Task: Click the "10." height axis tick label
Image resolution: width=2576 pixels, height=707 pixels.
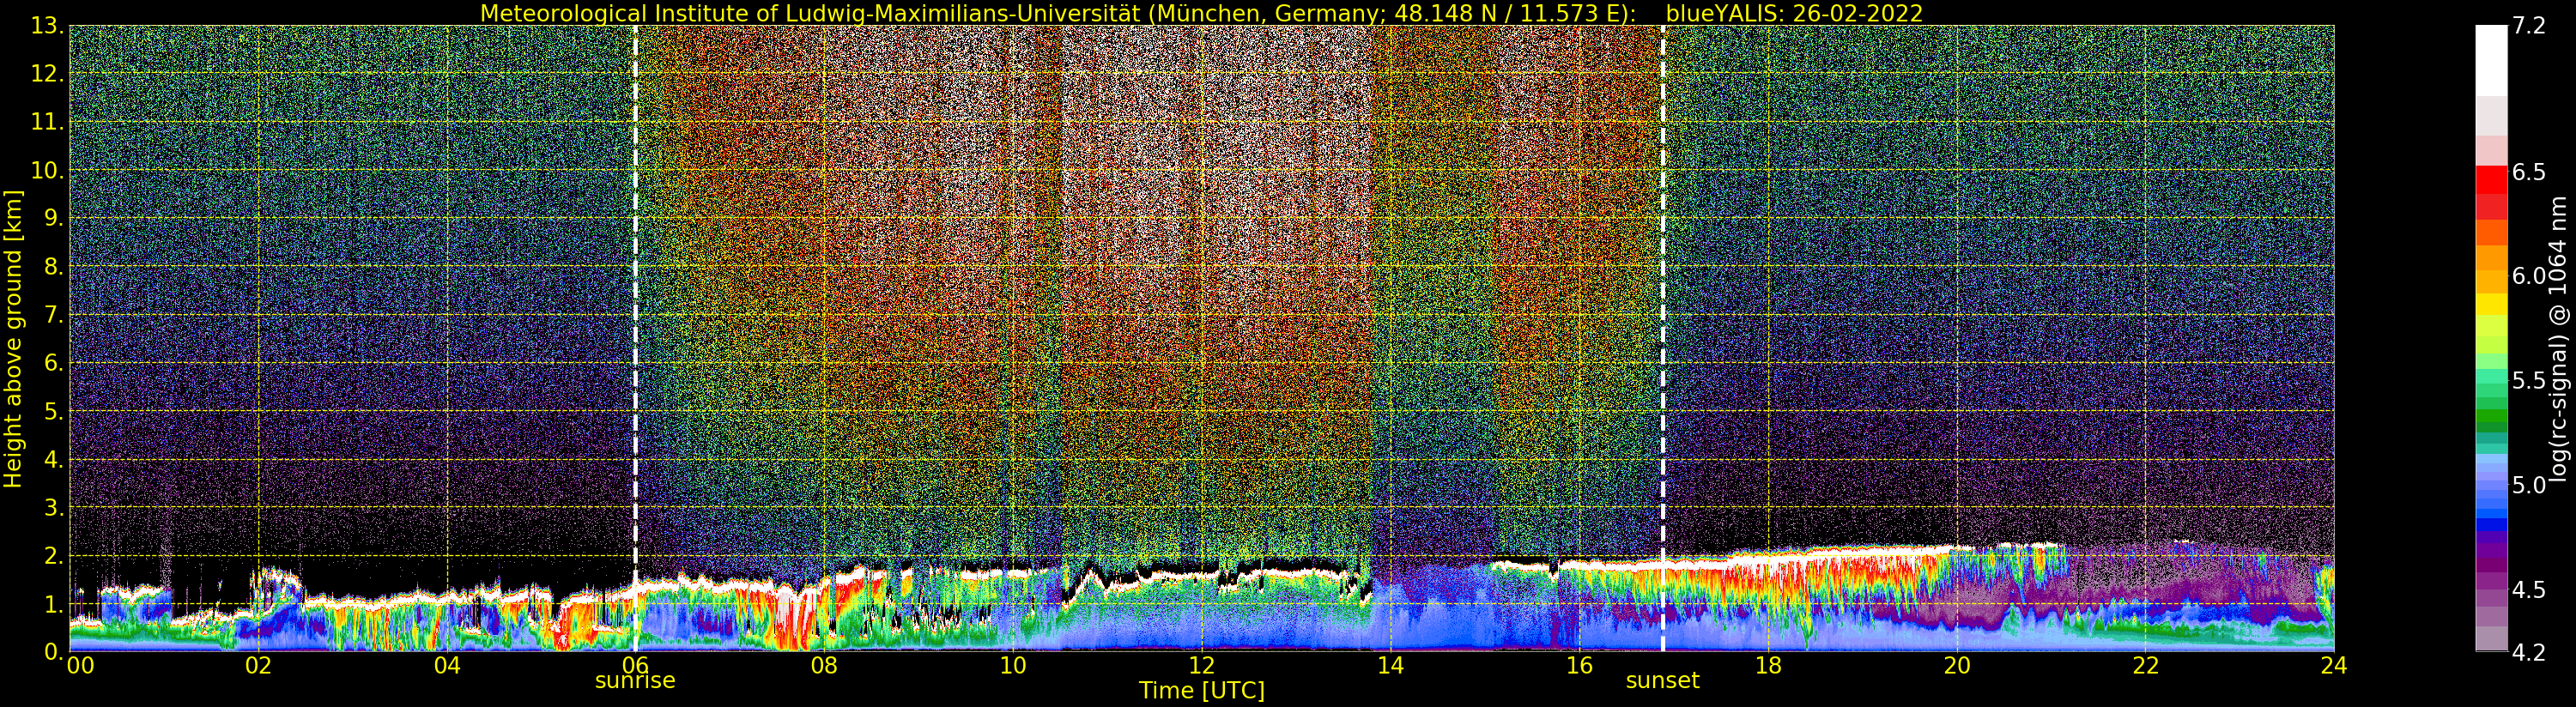Action: click(x=47, y=170)
